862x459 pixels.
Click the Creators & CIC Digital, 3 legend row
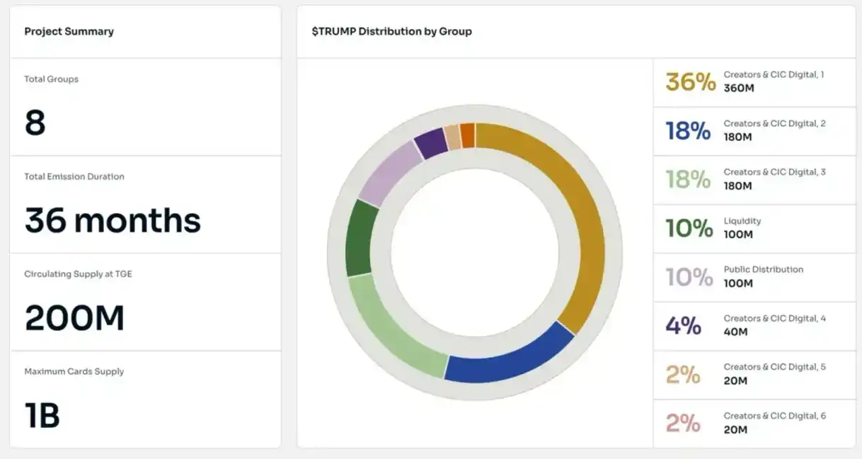click(x=754, y=180)
